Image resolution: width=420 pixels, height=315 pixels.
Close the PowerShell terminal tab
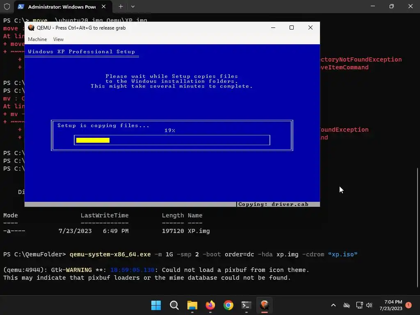click(104, 7)
